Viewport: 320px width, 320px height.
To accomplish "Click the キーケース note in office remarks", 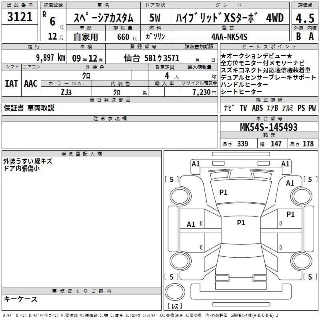I will click(x=21, y=299).
